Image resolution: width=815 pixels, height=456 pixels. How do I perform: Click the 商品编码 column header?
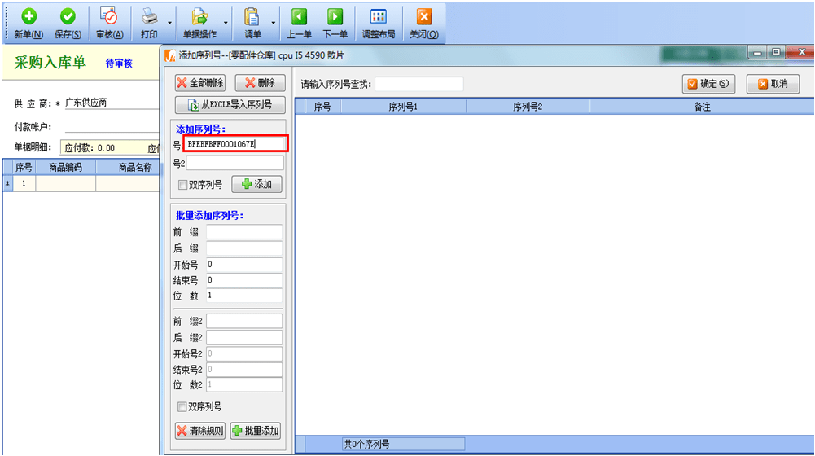point(65,168)
